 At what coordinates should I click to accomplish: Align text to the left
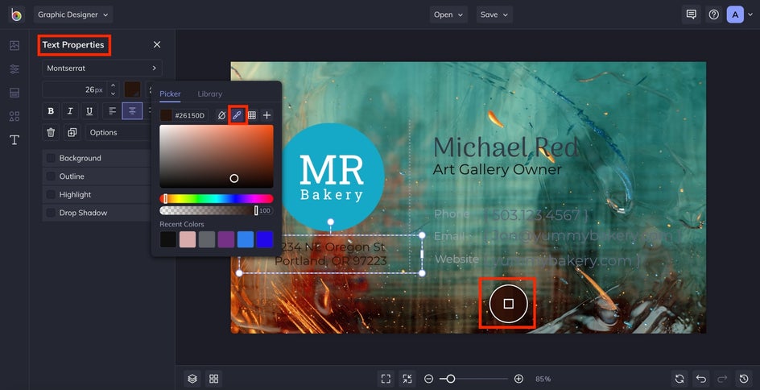click(x=113, y=111)
